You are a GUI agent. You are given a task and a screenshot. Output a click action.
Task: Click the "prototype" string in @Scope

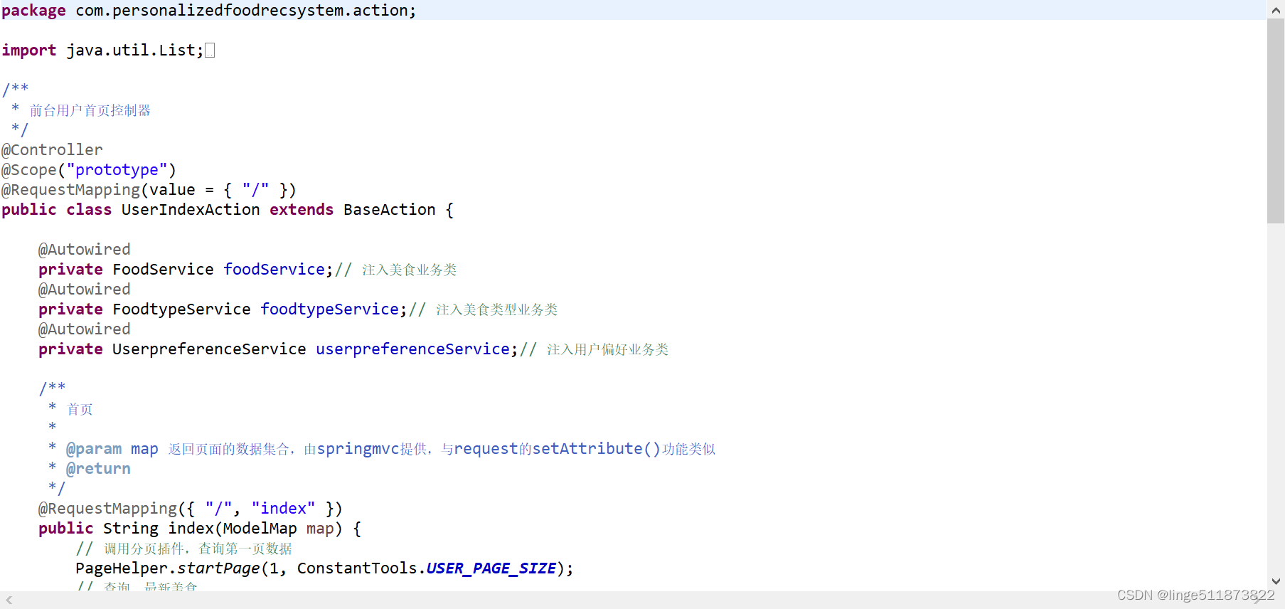(x=117, y=170)
